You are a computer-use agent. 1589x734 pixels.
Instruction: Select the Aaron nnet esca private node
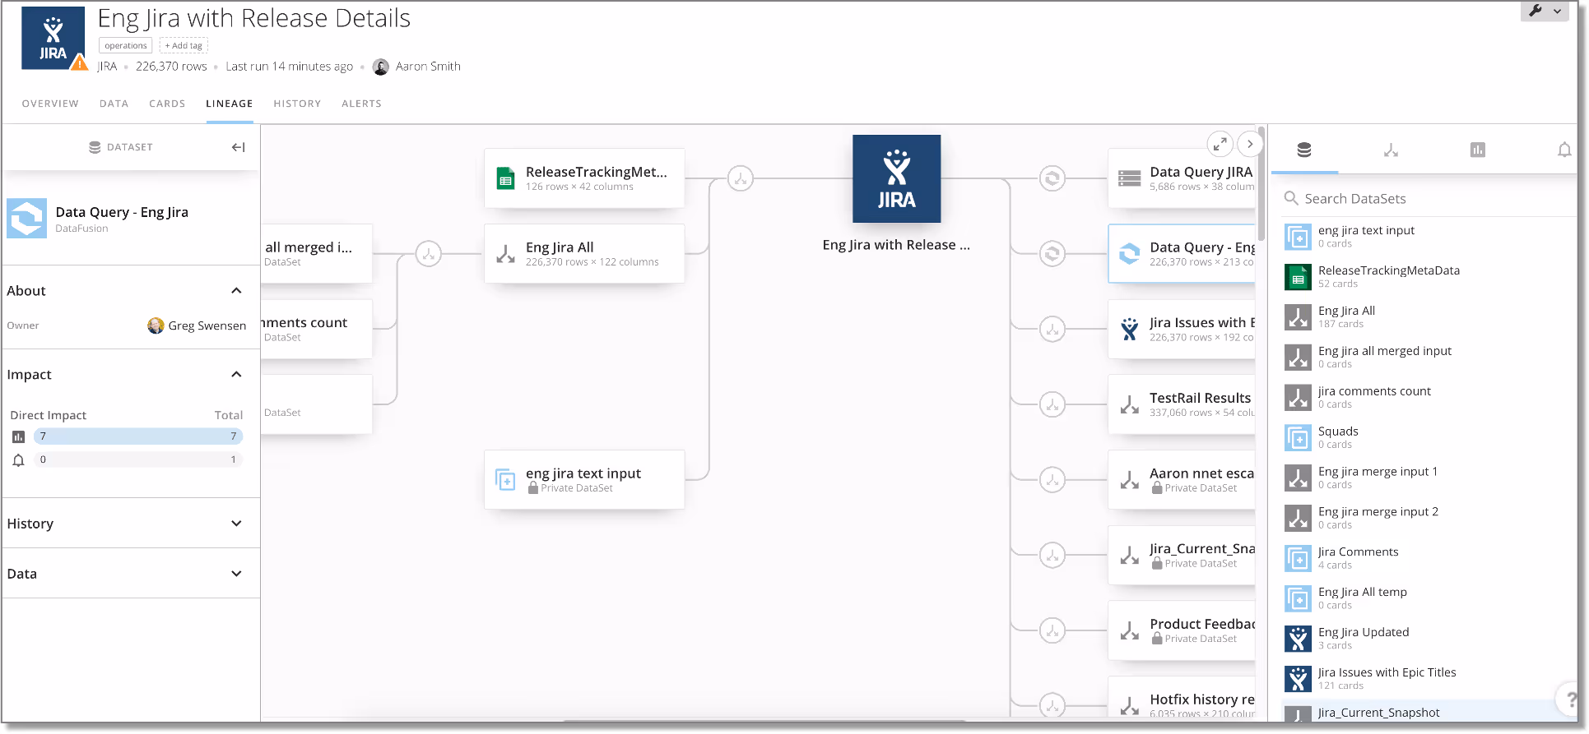click(1182, 480)
